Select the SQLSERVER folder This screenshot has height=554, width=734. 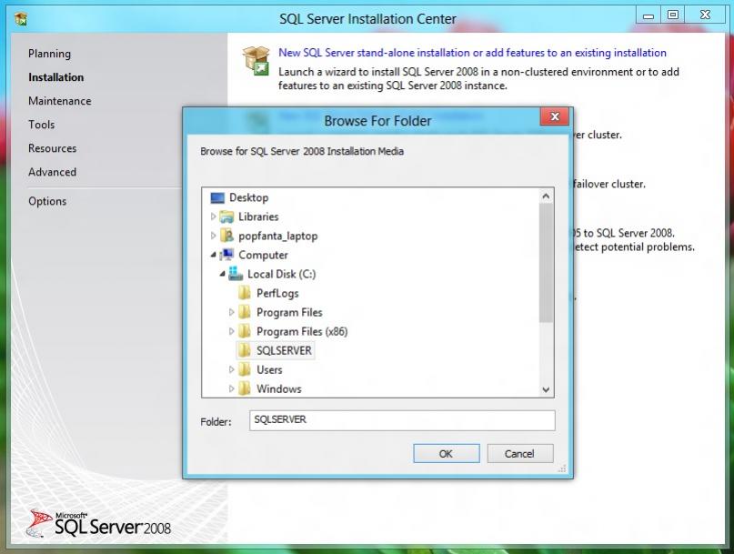tap(284, 351)
